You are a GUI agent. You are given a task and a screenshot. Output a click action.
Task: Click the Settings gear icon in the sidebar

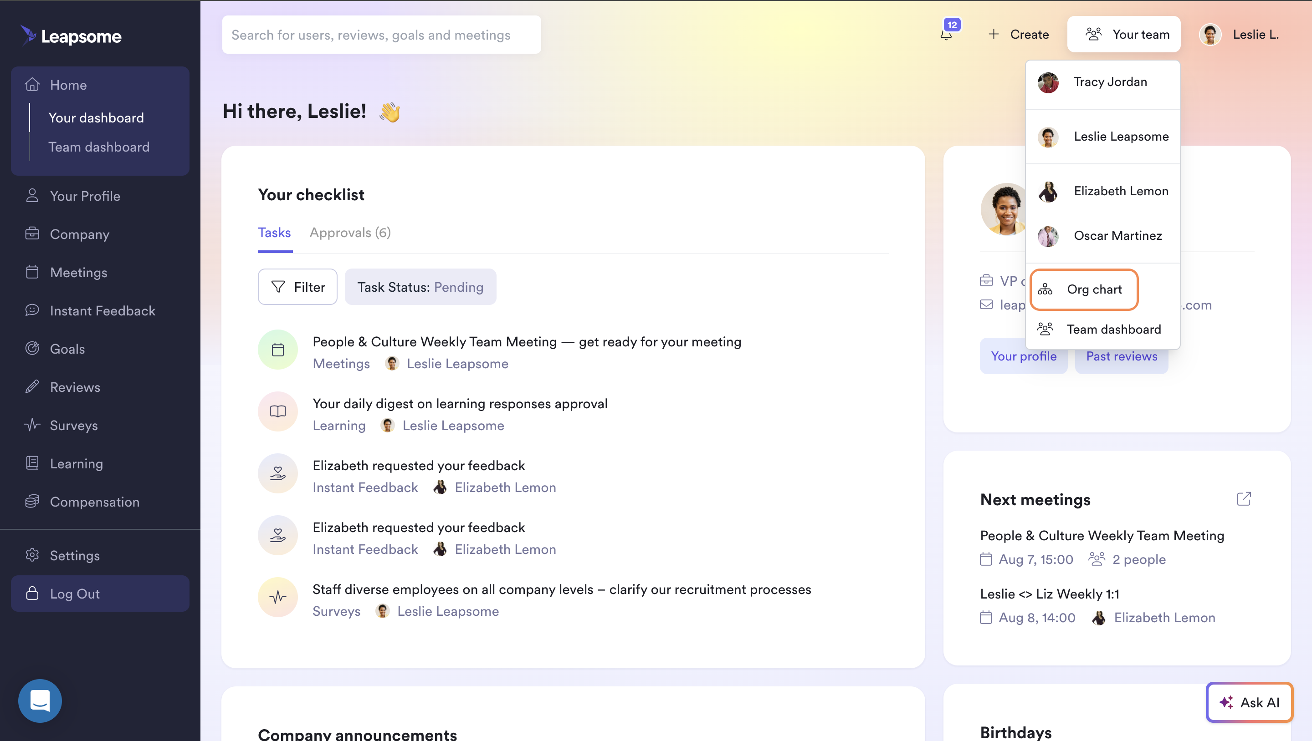coord(32,555)
